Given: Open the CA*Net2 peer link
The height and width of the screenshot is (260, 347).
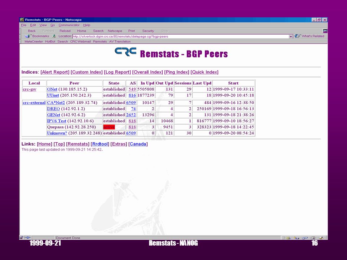Looking at the screenshot, I should pyautogui.click(x=56, y=103).
